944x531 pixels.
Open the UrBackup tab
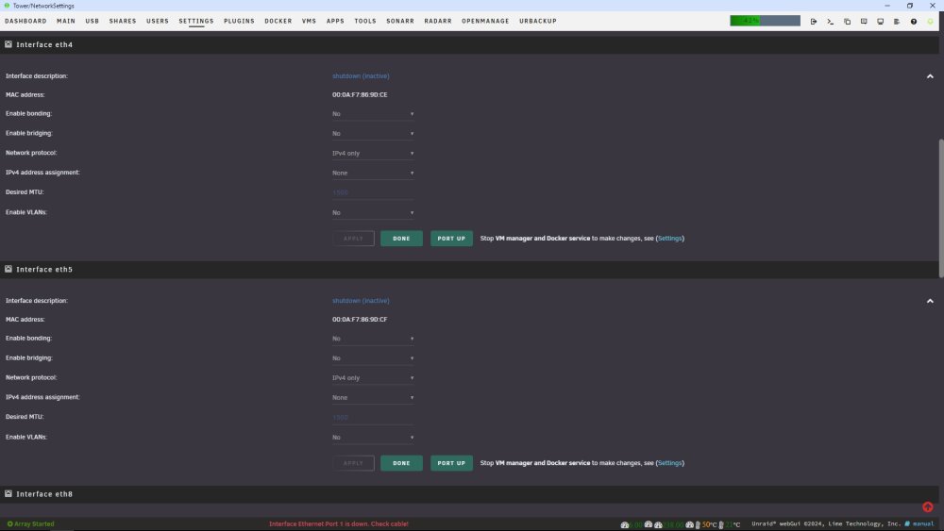538,21
